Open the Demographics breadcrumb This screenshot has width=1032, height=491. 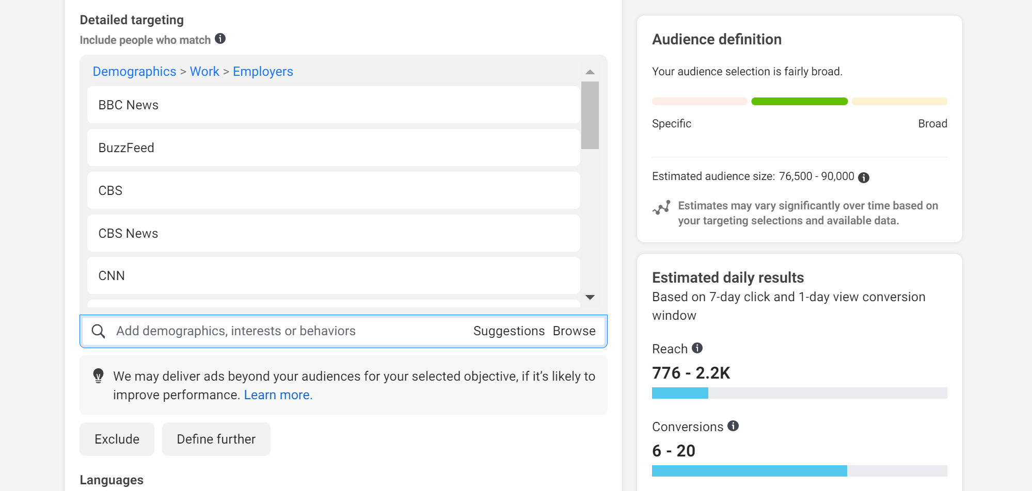coord(134,72)
